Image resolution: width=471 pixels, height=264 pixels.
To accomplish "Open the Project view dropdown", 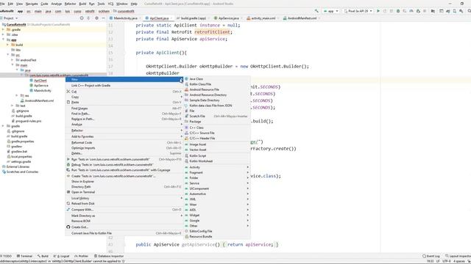I will coord(10,18).
